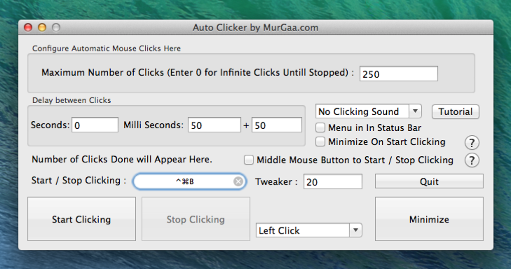Screen dimensions: 511x269
Task: Click the large Minimize button
Action: pyautogui.click(x=429, y=219)
